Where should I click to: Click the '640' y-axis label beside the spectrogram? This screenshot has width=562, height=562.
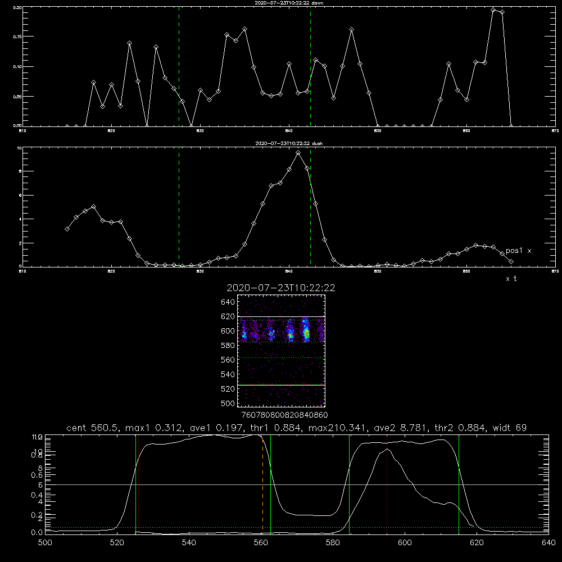[x=228, y=302]
